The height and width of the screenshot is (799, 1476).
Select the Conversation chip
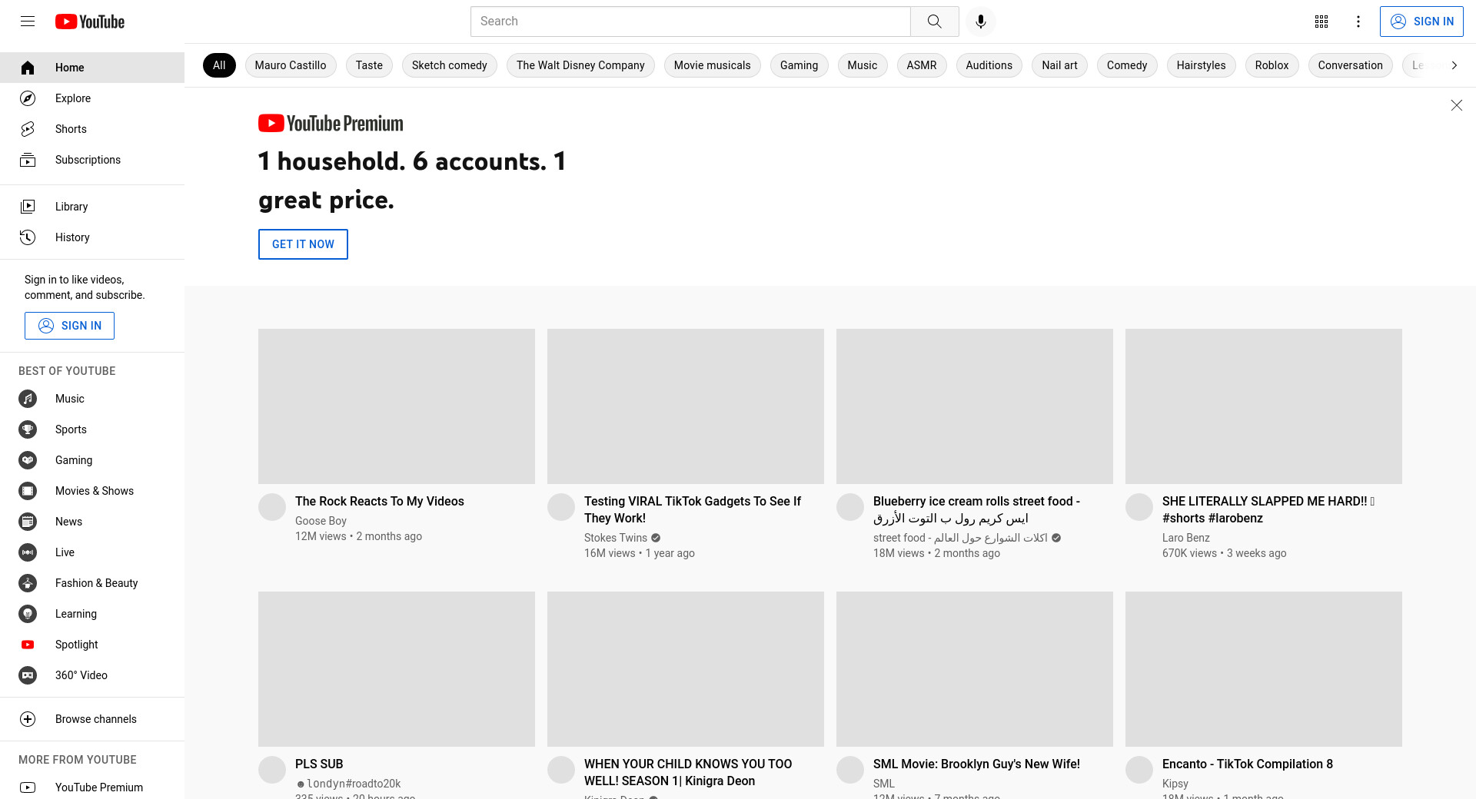[1351, 65]
